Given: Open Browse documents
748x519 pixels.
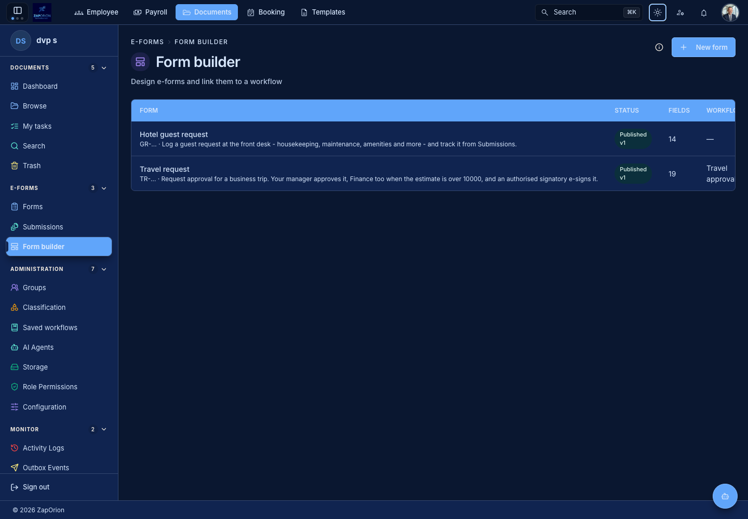Looking at the screenshot, I should coord(59,106).
